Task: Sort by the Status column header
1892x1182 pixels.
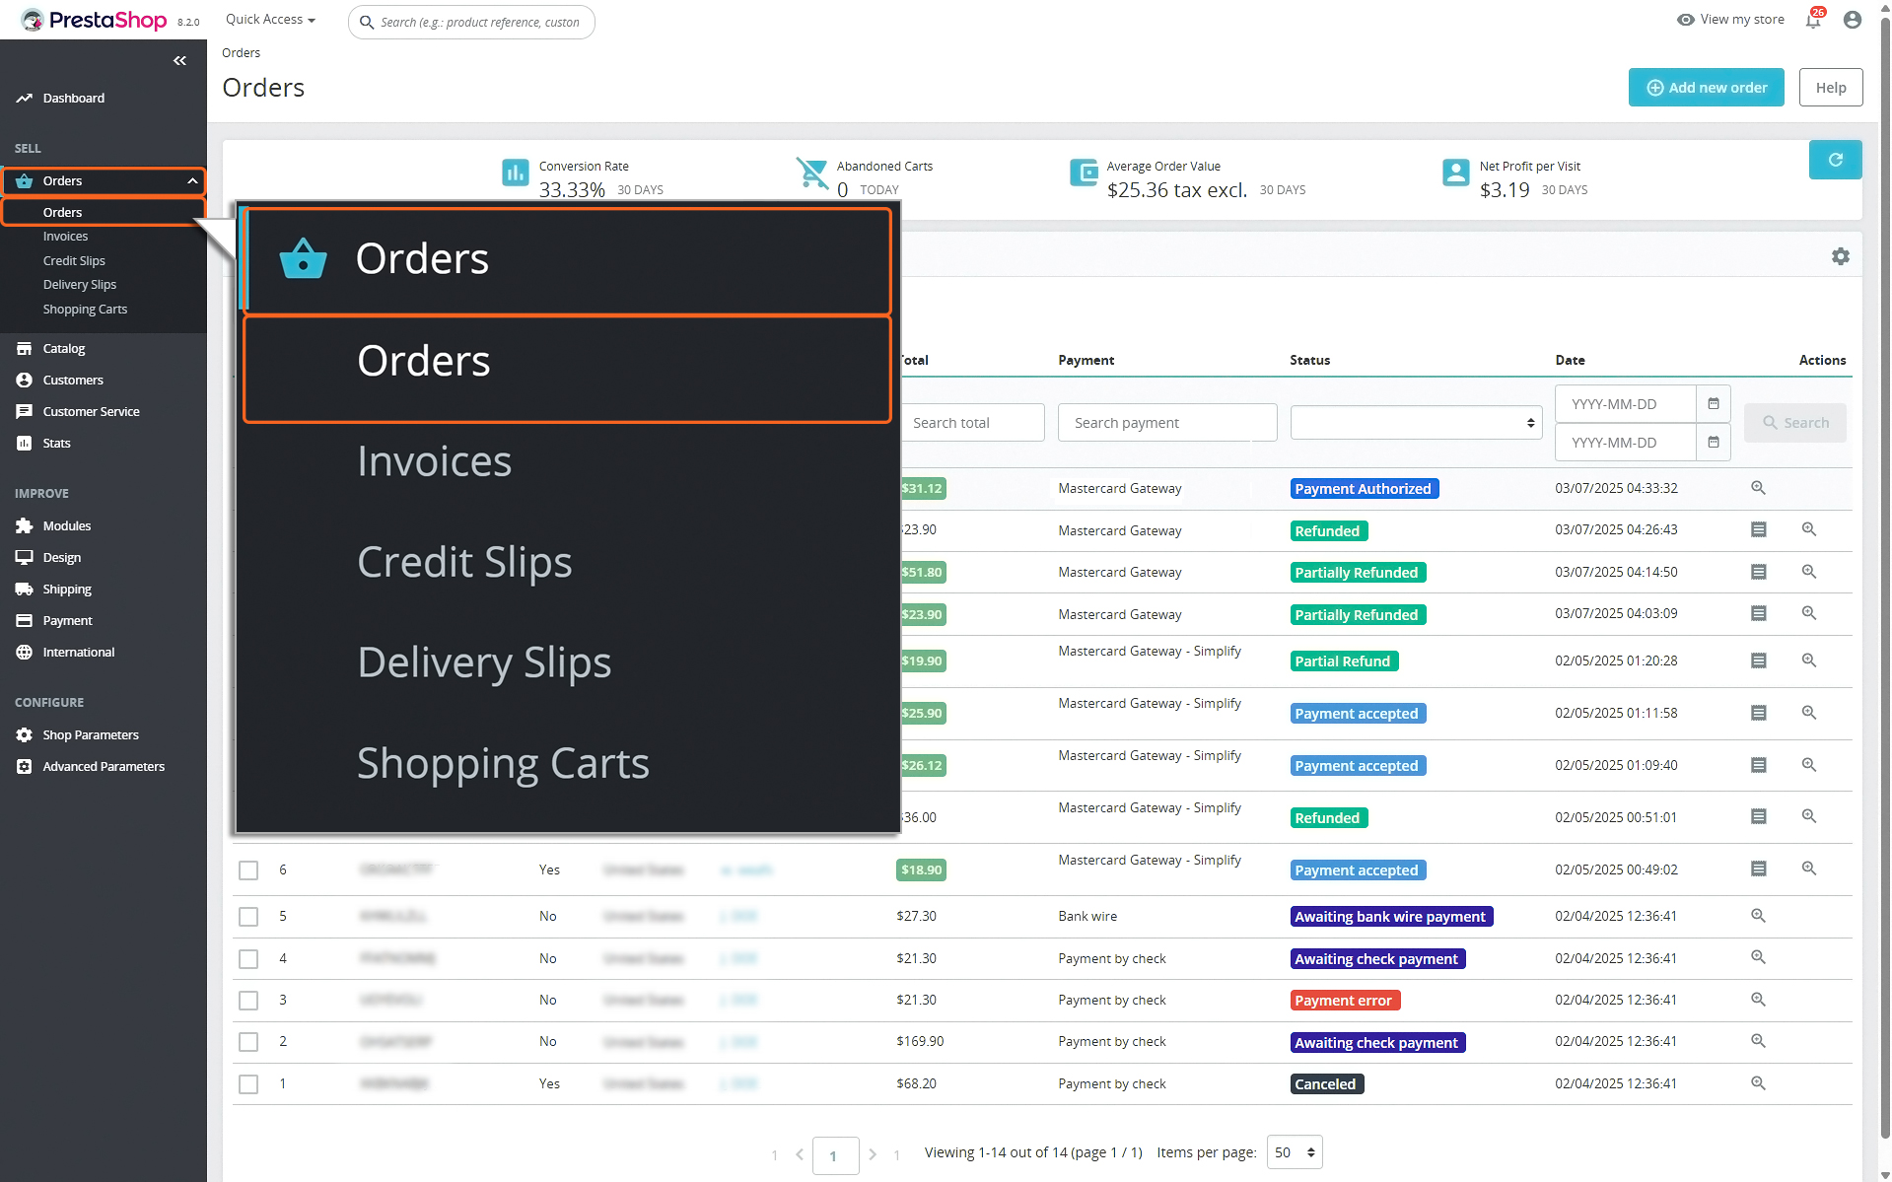Action: click(1309, 361)
